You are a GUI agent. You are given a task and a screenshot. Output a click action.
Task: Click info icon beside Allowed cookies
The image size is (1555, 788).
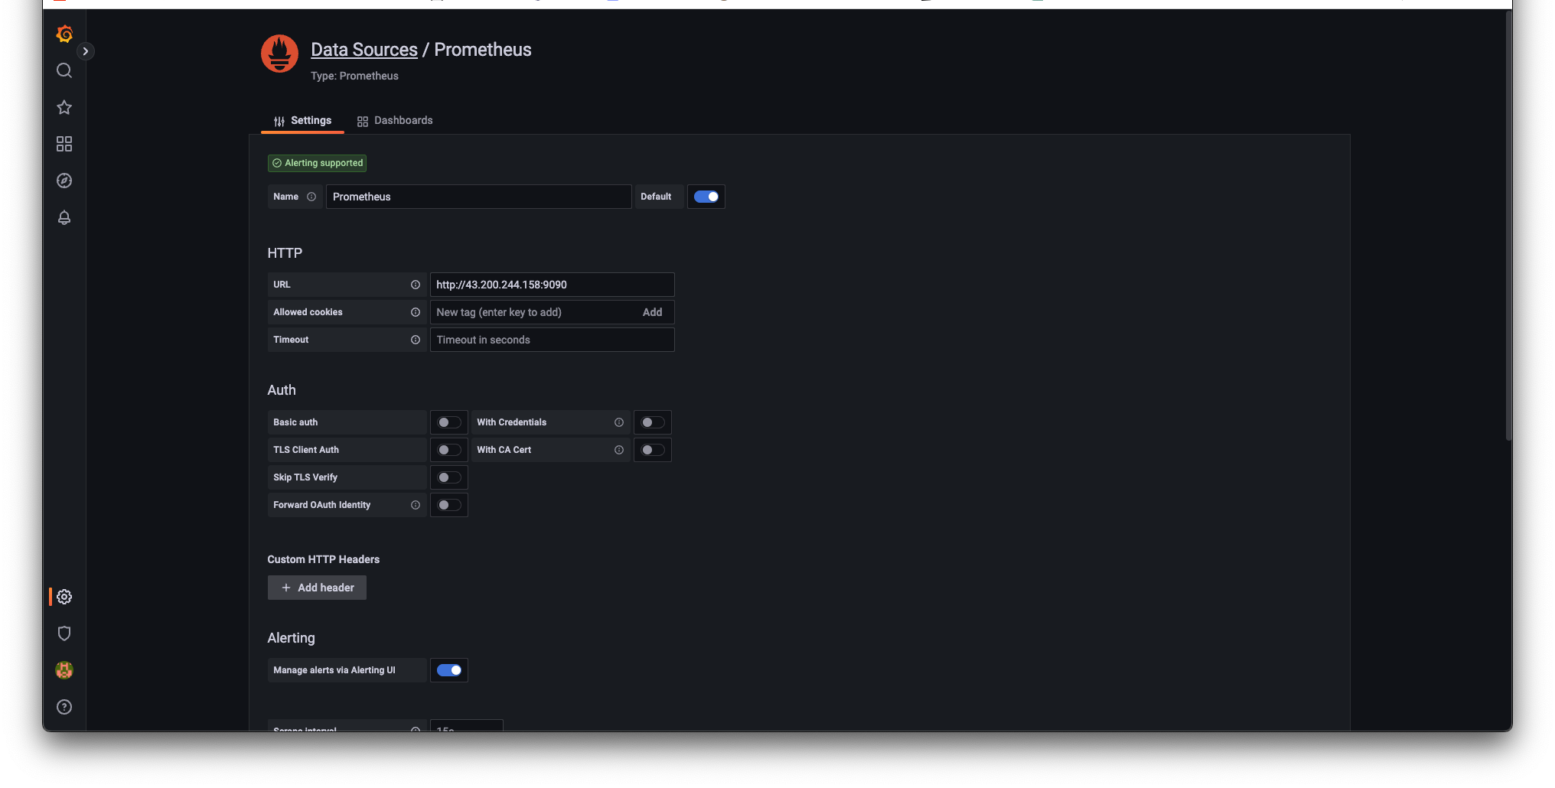[x=416, y=312]
